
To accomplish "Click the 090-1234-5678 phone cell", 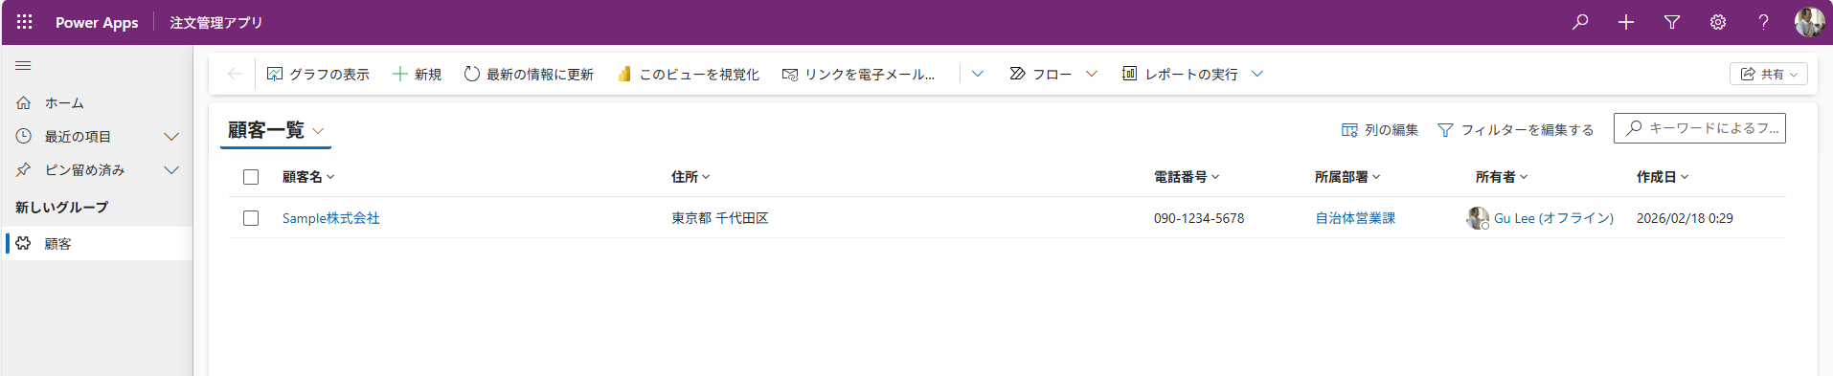I will click(x=1199, y=218).
